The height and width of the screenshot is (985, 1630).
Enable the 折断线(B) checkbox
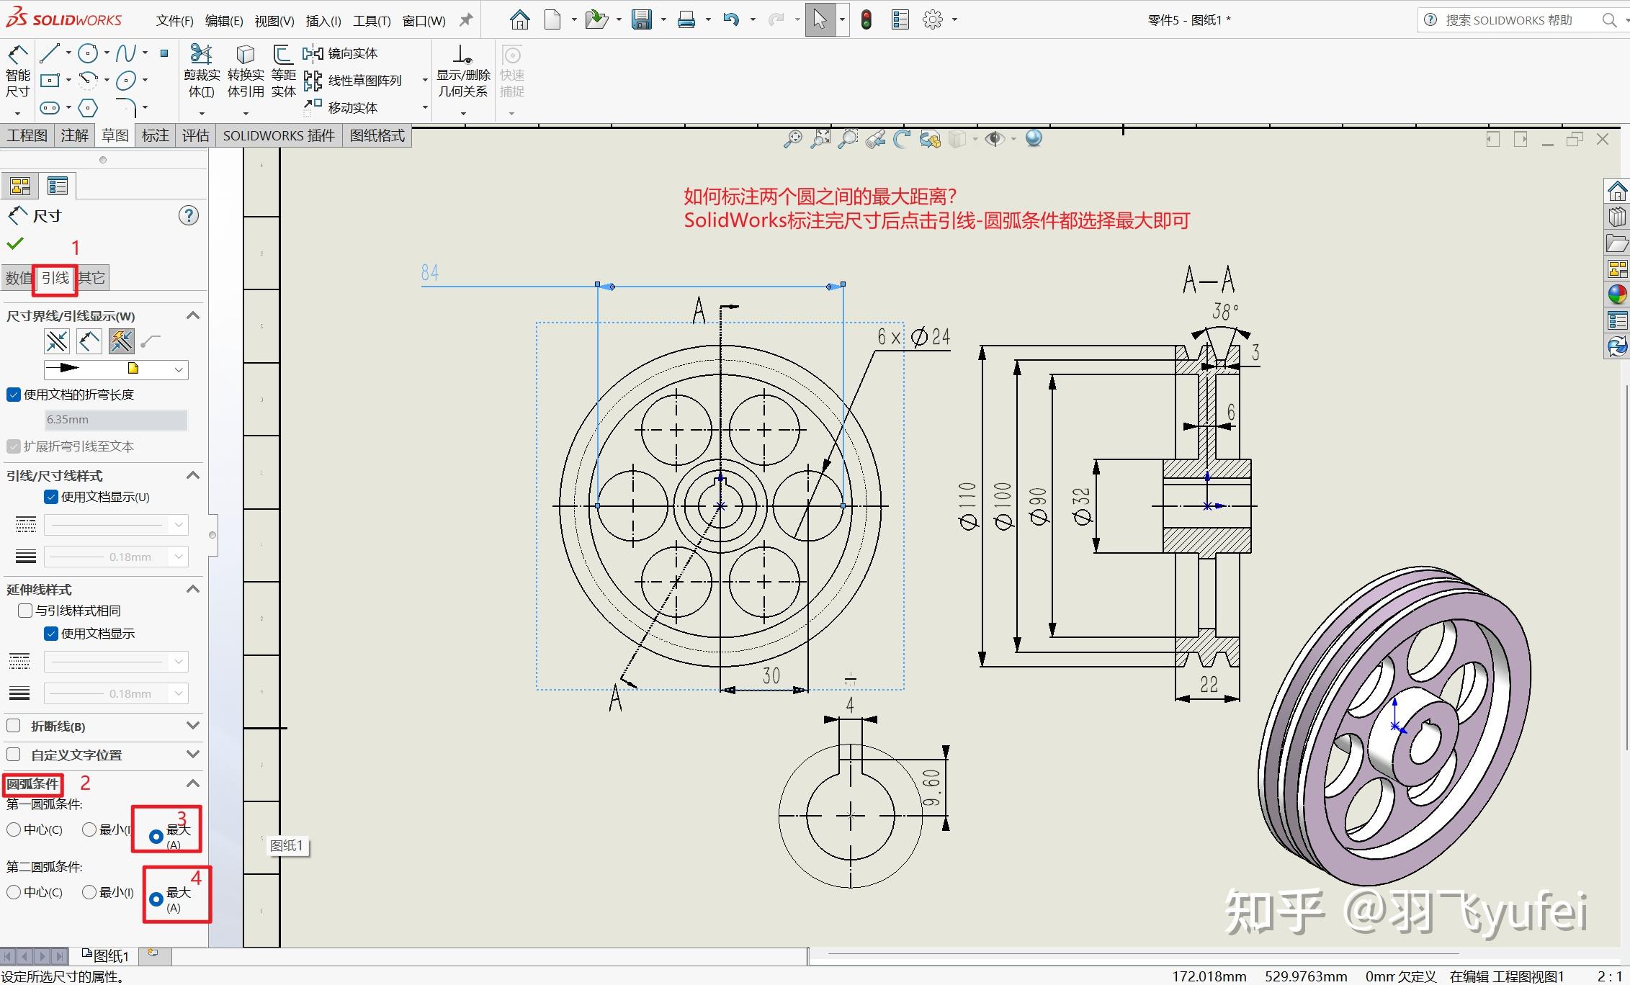[14, 726]
